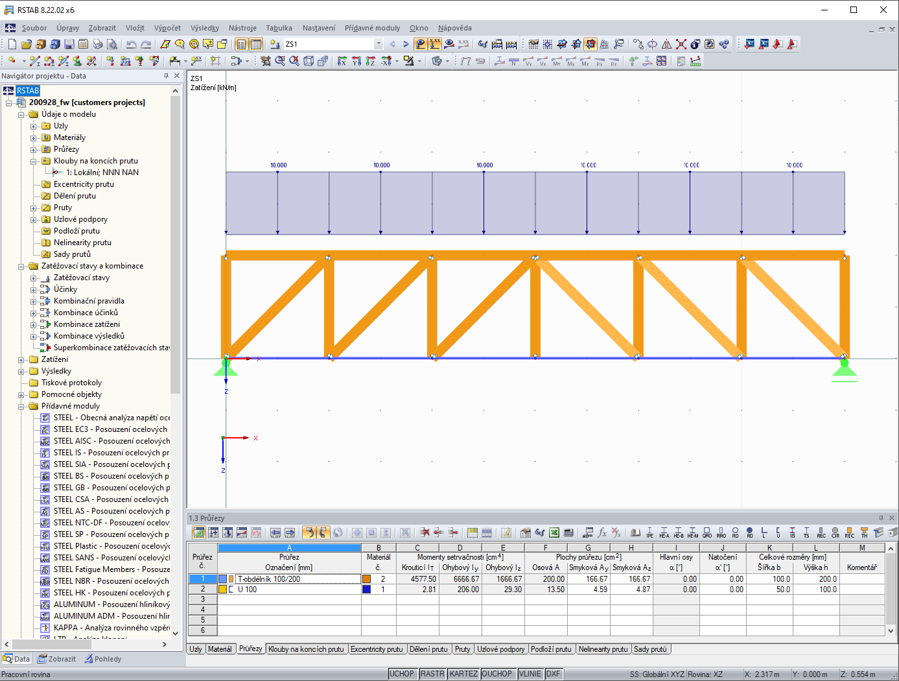Click the Excel export icon in the table toolbar
The height and width of the screenshot is (681, 899).
[x=554, y=532]
